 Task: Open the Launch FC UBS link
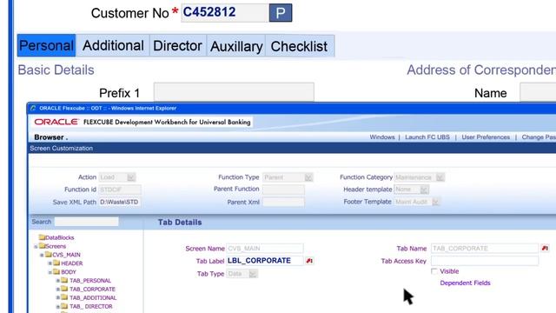point(427,137)
